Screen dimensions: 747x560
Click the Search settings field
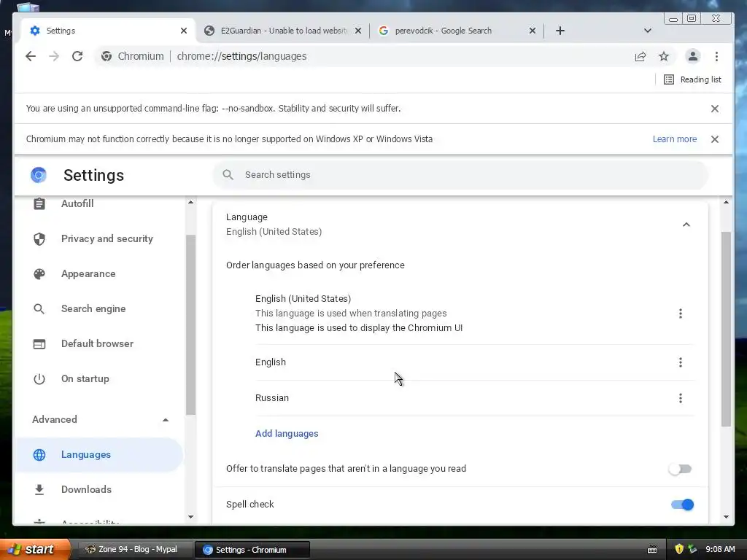[460, 175]
